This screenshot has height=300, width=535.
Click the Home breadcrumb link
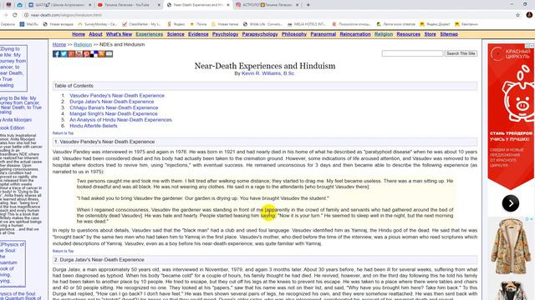tap(59, 44)
